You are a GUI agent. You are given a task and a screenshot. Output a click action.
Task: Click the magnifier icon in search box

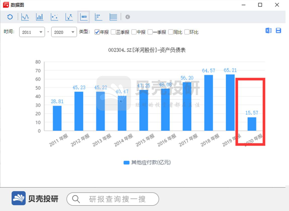(x=76, y=199)
